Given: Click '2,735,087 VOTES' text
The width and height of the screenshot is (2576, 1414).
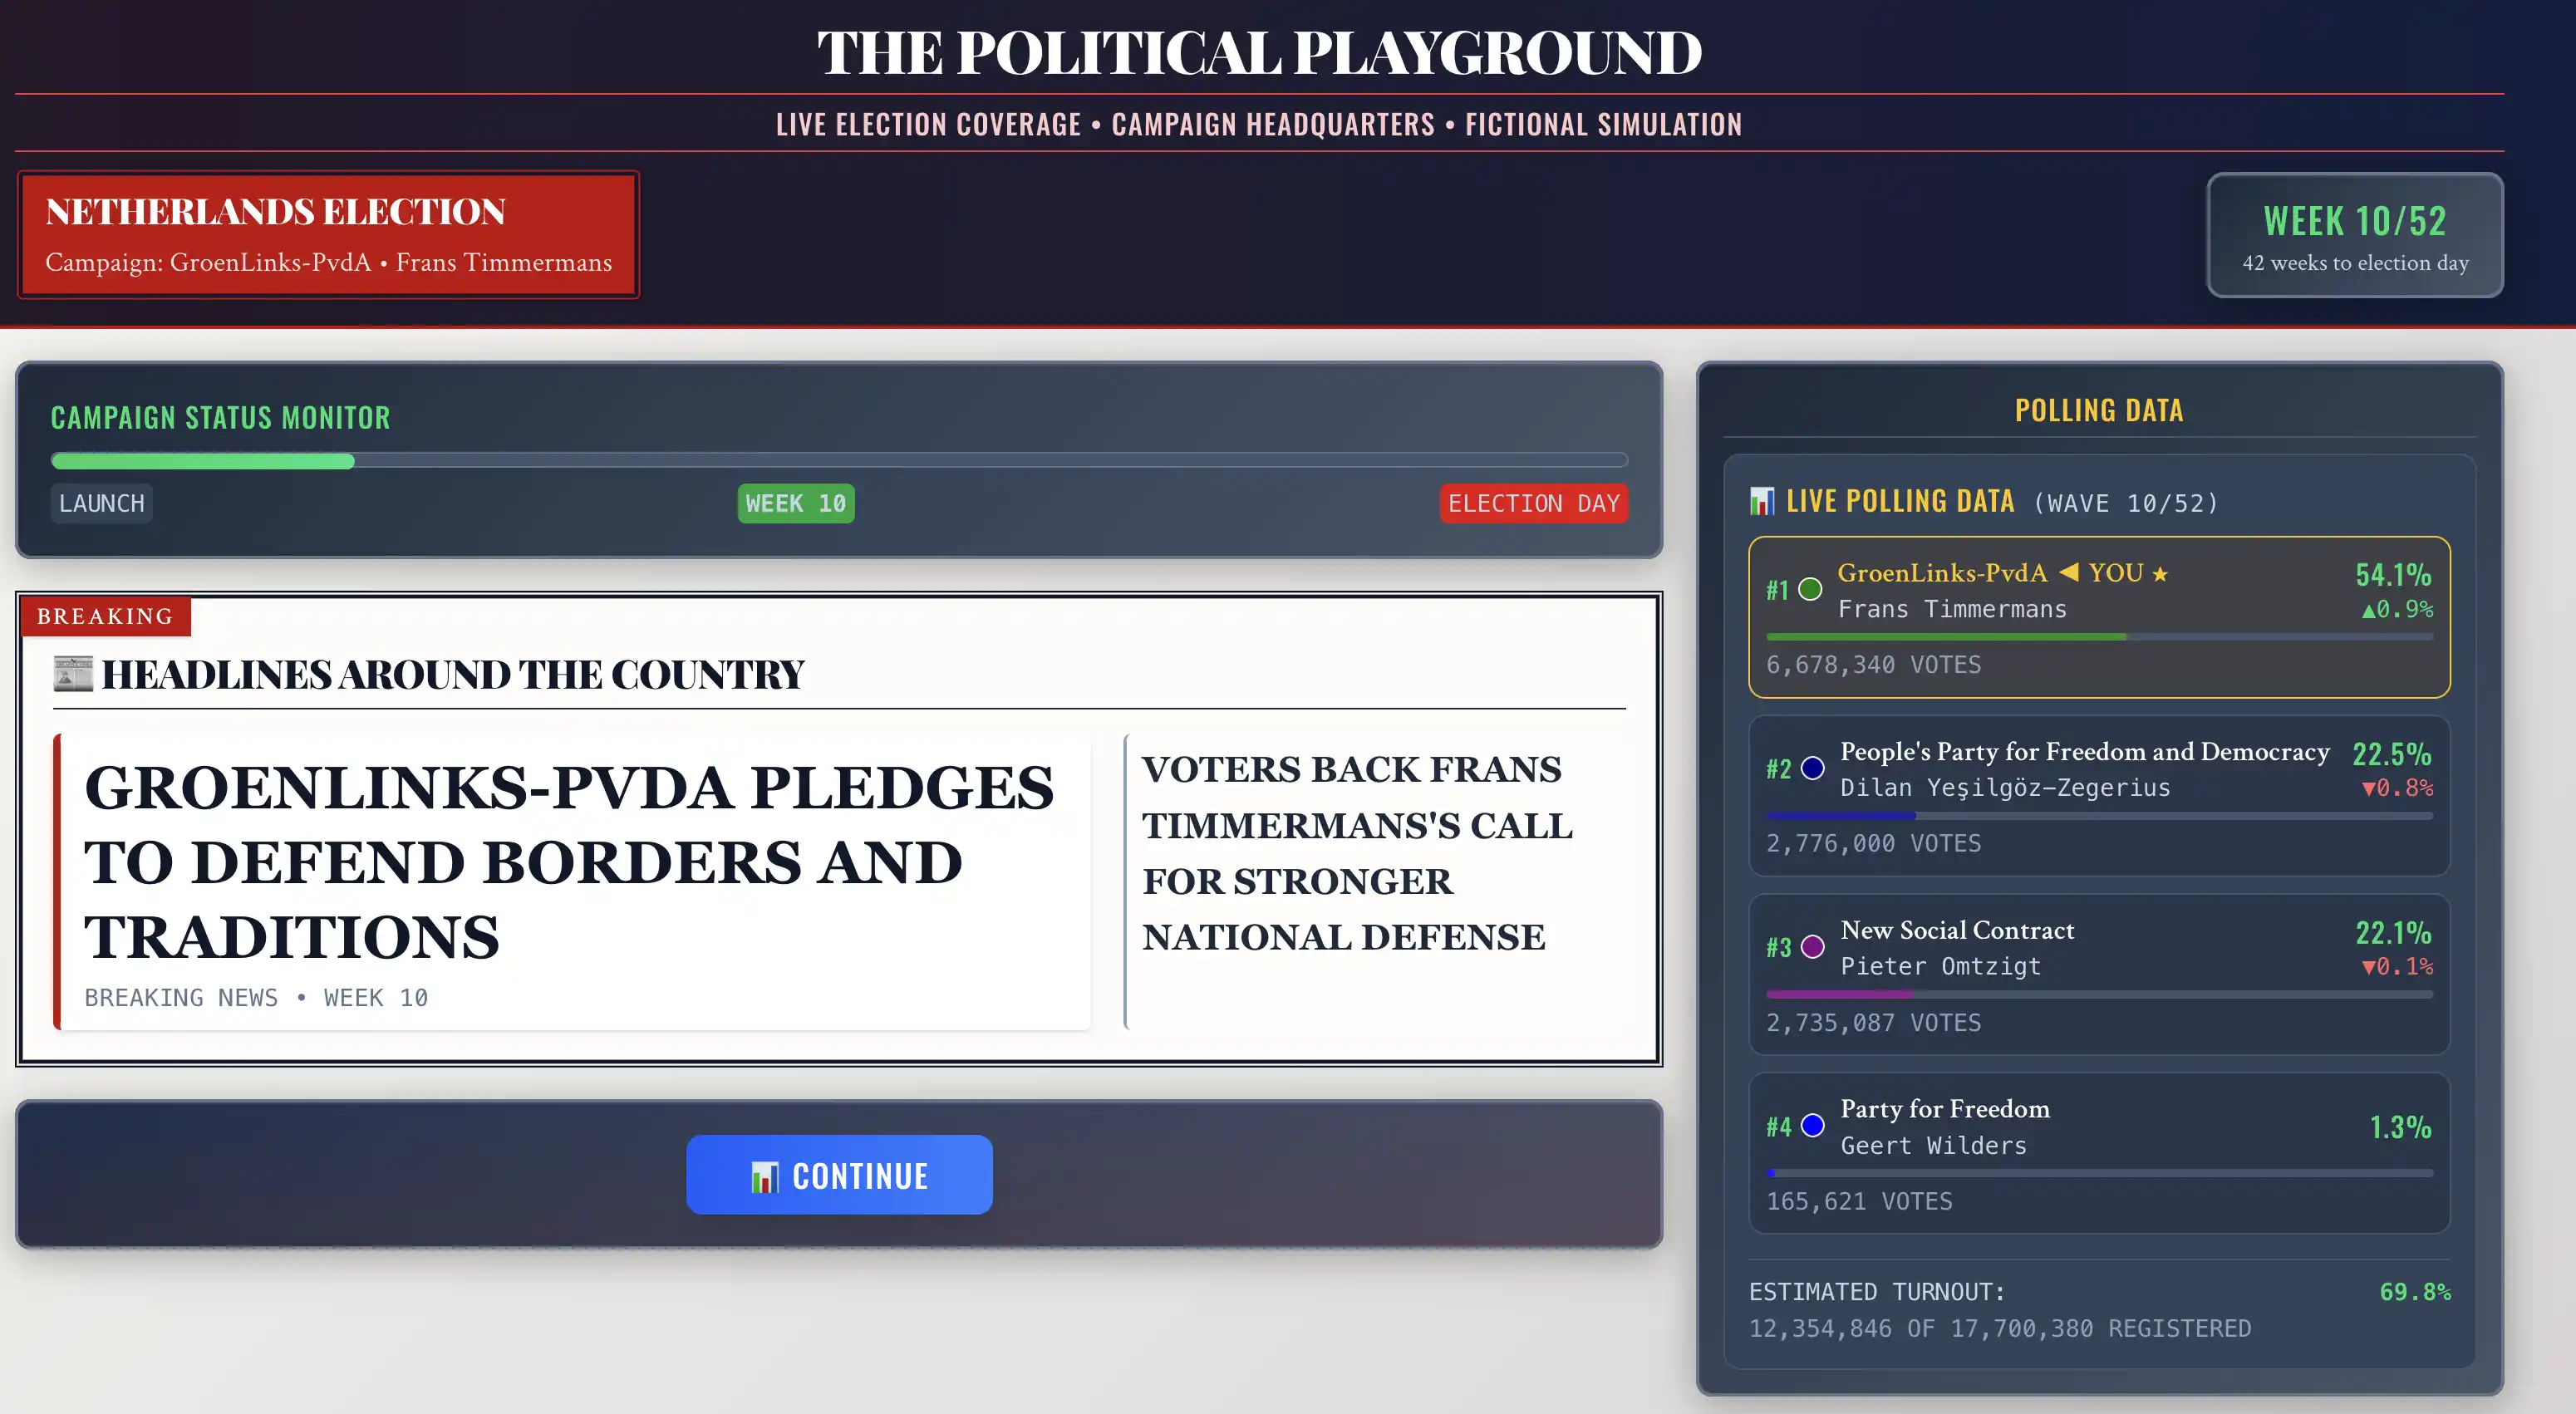Looking at the screenshot, I should (x=1873, y=1022).
